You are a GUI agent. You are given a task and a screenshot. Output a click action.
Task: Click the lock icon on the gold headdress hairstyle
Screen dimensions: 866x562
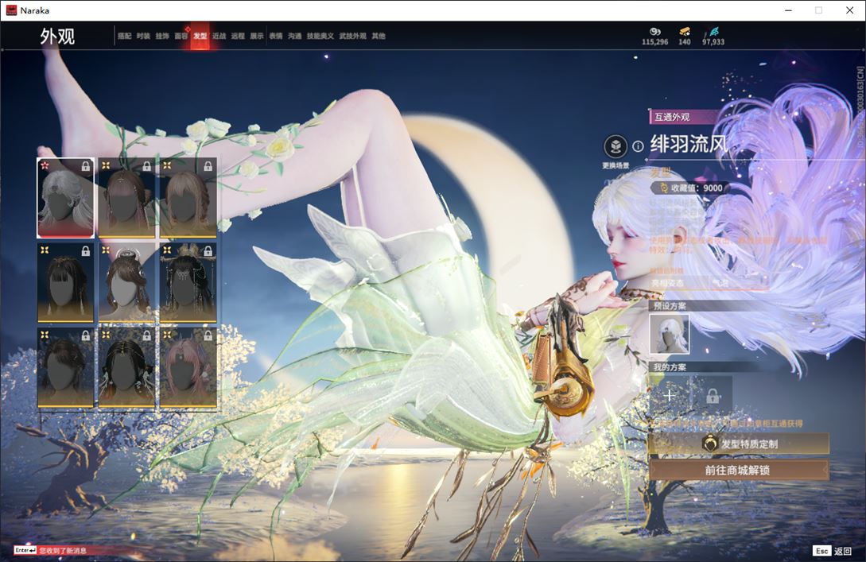coord(208,250)
